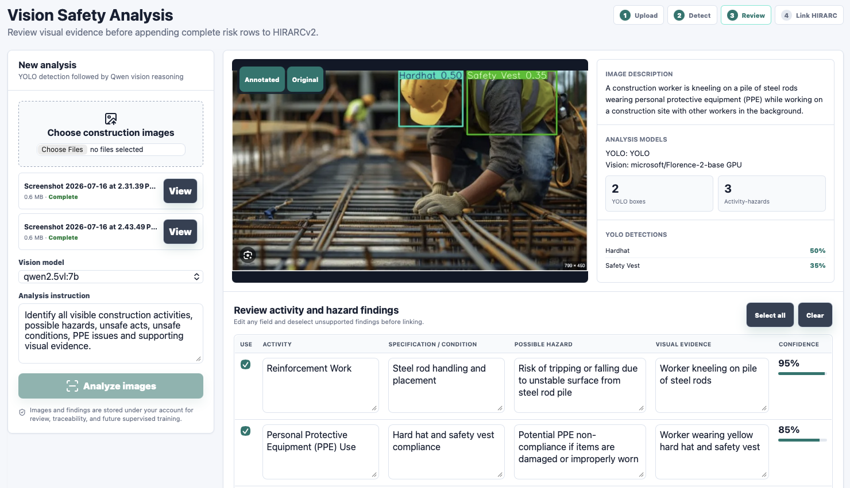Click the shield icon beside the storage notice
850x488 pixels.
pos(22,412)
